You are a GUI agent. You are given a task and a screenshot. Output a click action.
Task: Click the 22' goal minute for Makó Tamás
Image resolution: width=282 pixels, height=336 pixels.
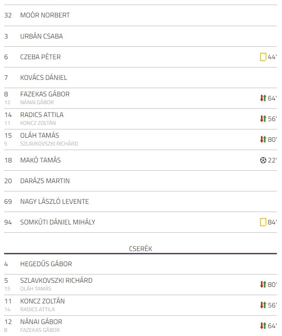(x=272, y=160)
